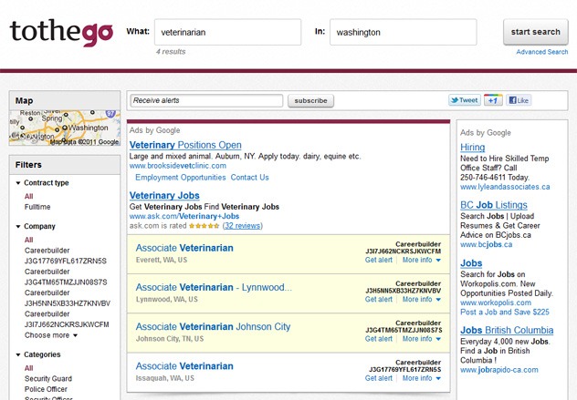The image size is (577, 400).
Task: Open Associate Veterinarian - Lynnwood listing
Action: 214,287
